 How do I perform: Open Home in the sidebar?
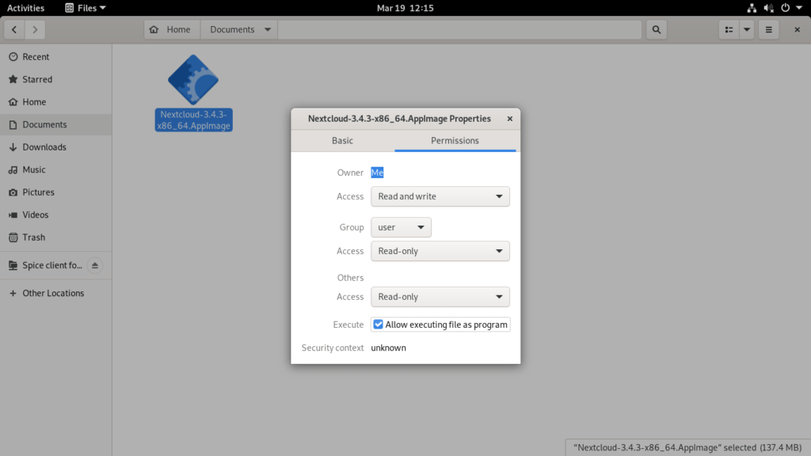56,102
